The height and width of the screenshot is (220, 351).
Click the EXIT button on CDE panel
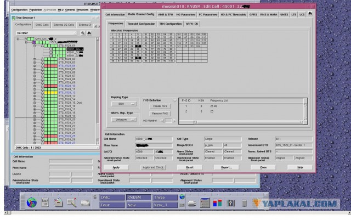click(182, 205)
